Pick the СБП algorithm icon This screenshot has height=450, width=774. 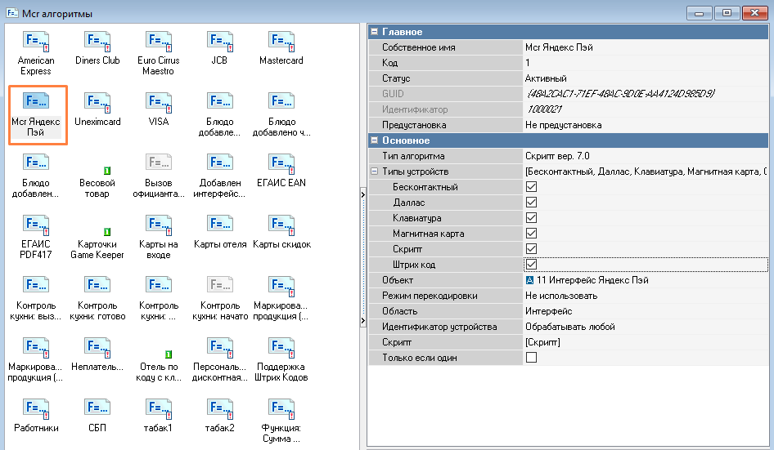point(97,408)
